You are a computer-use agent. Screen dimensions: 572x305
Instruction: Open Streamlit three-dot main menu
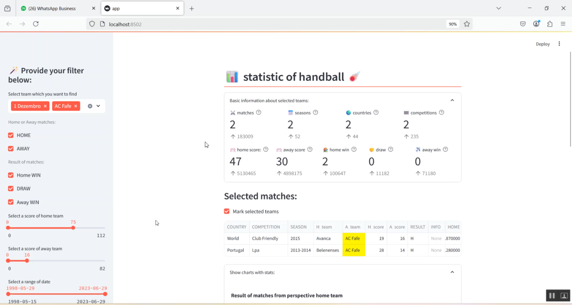[x=559, y=44]
